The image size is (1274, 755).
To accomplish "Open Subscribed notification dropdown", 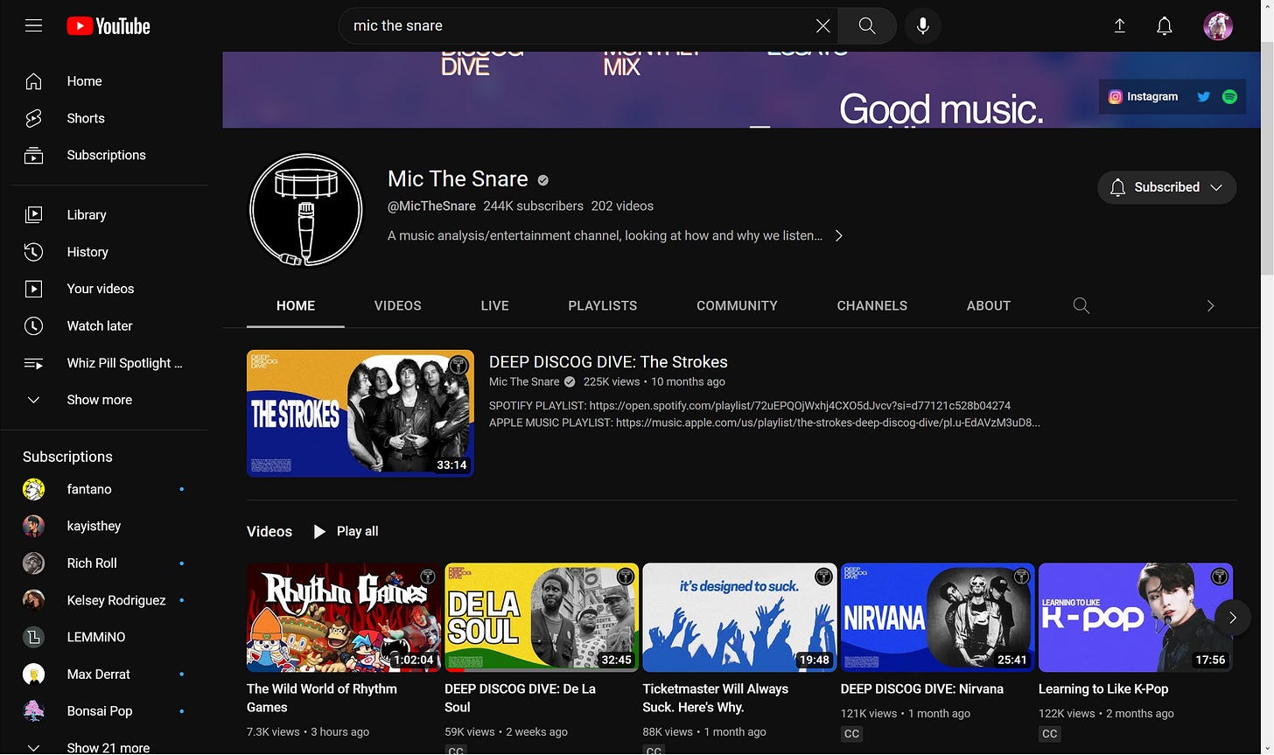I will click(1166, 187).
